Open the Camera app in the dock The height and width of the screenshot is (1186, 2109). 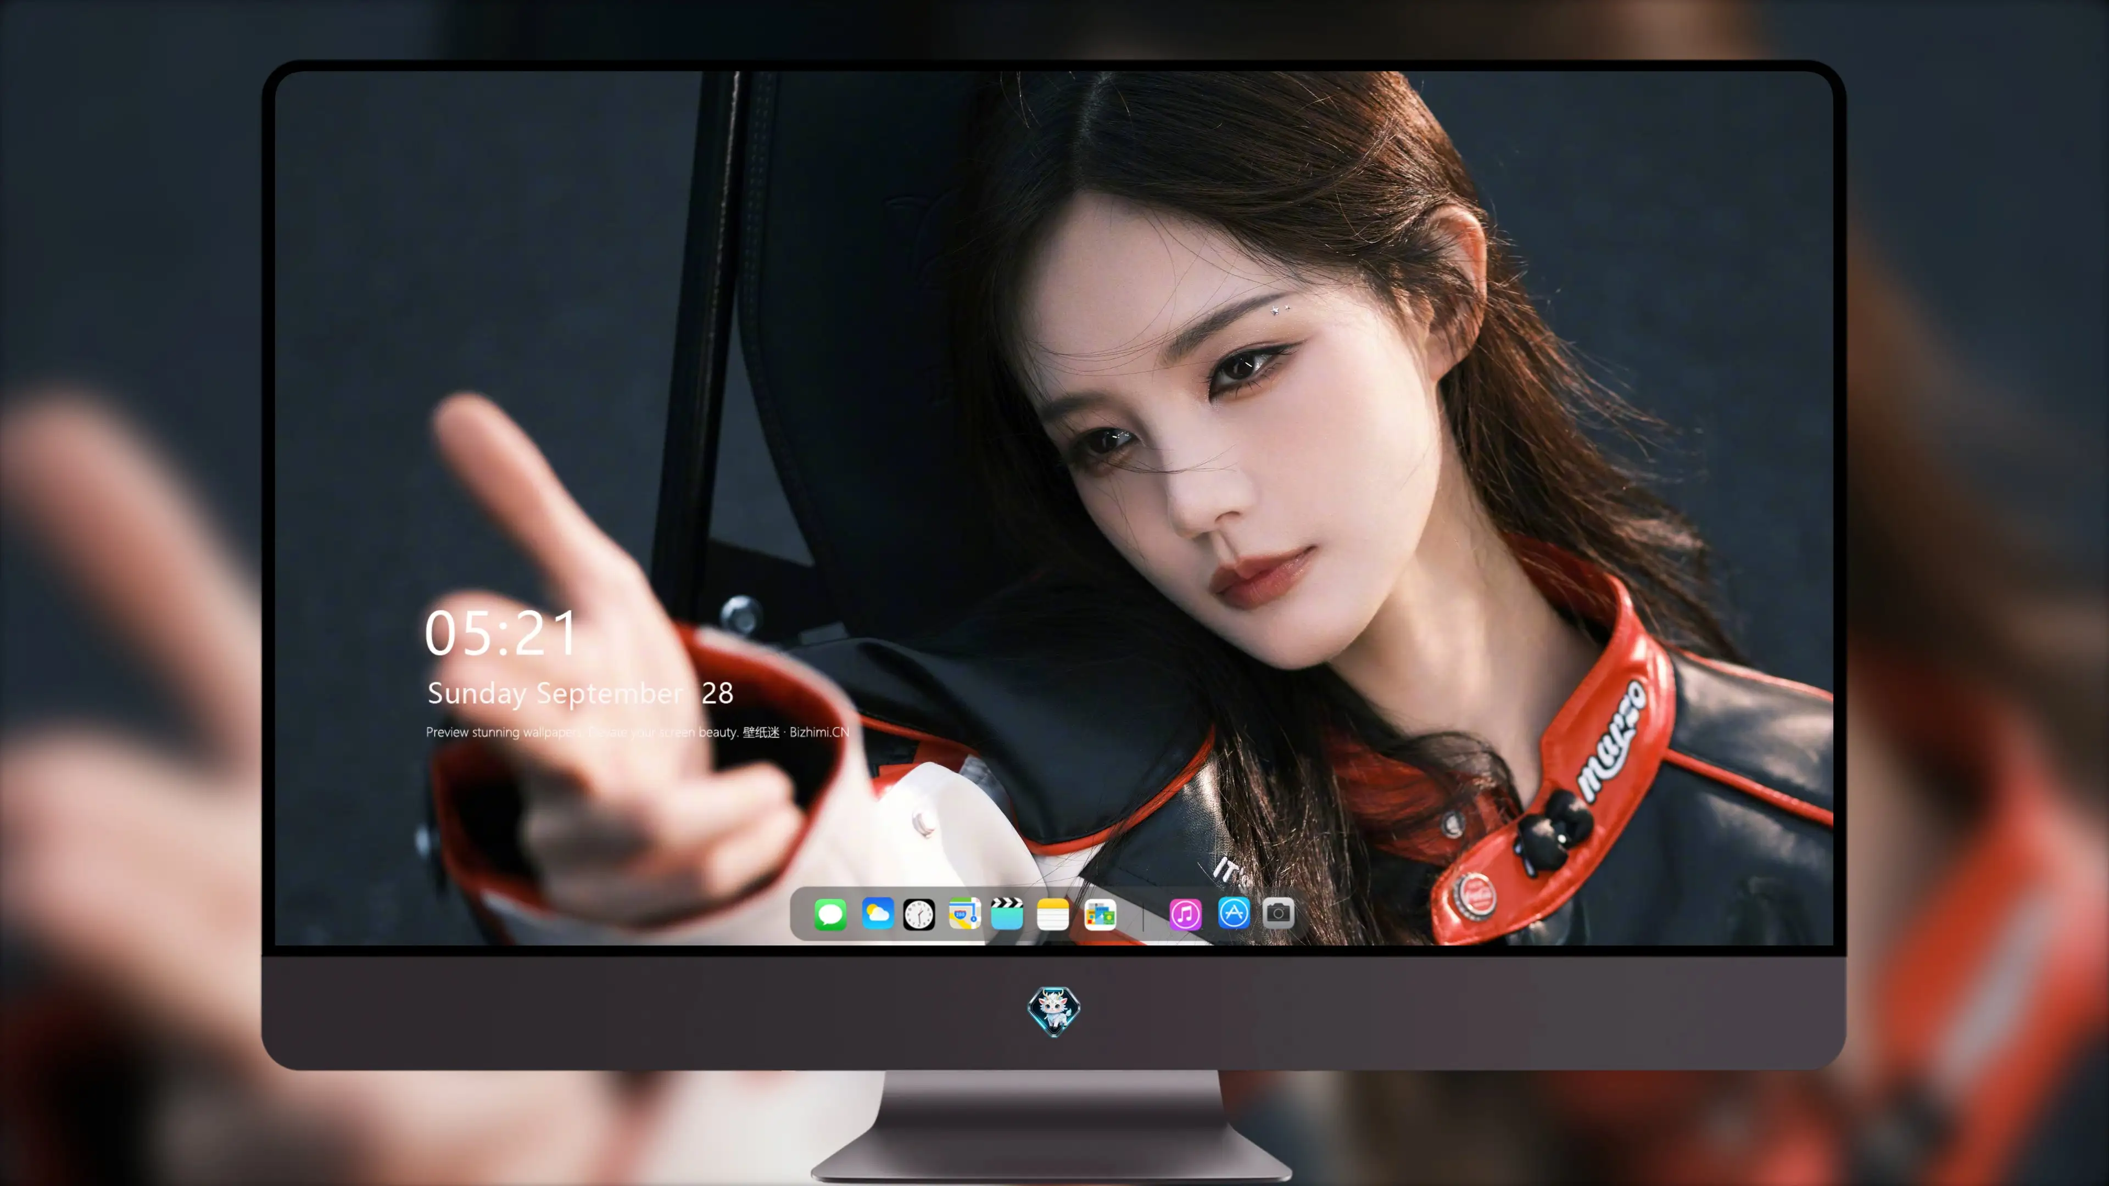(x=1278, y=913)
